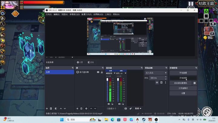Undock the Scenes panel icon
Screen dimensions: 218x123
point(73,68)
